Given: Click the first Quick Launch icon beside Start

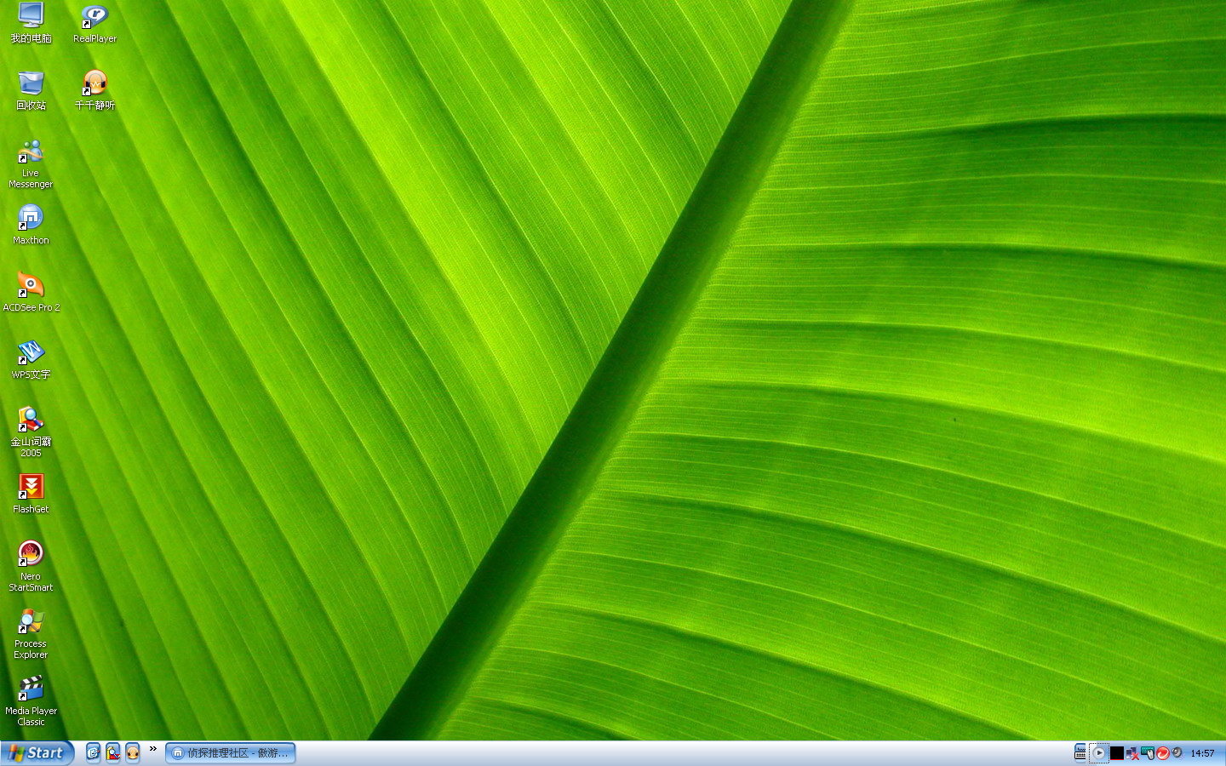Looking at the screenshot, I should click(93, 752).
